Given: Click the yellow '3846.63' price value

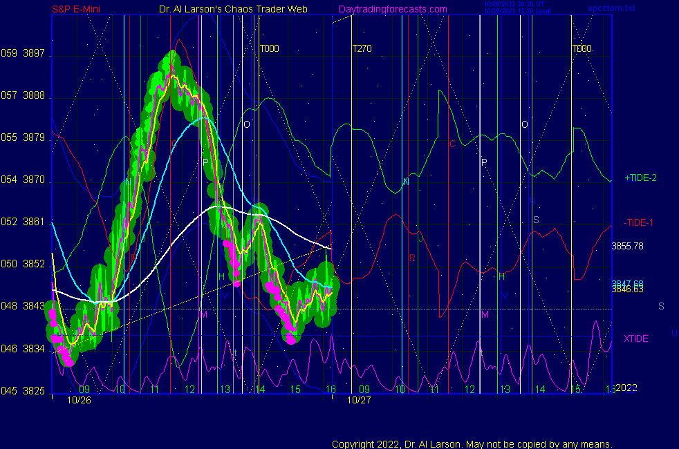Looking at the screenshot, I should [x=627, y=290].
